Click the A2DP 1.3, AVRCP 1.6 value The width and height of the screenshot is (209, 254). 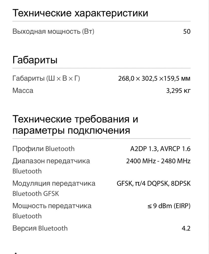[x=160, y=149]
